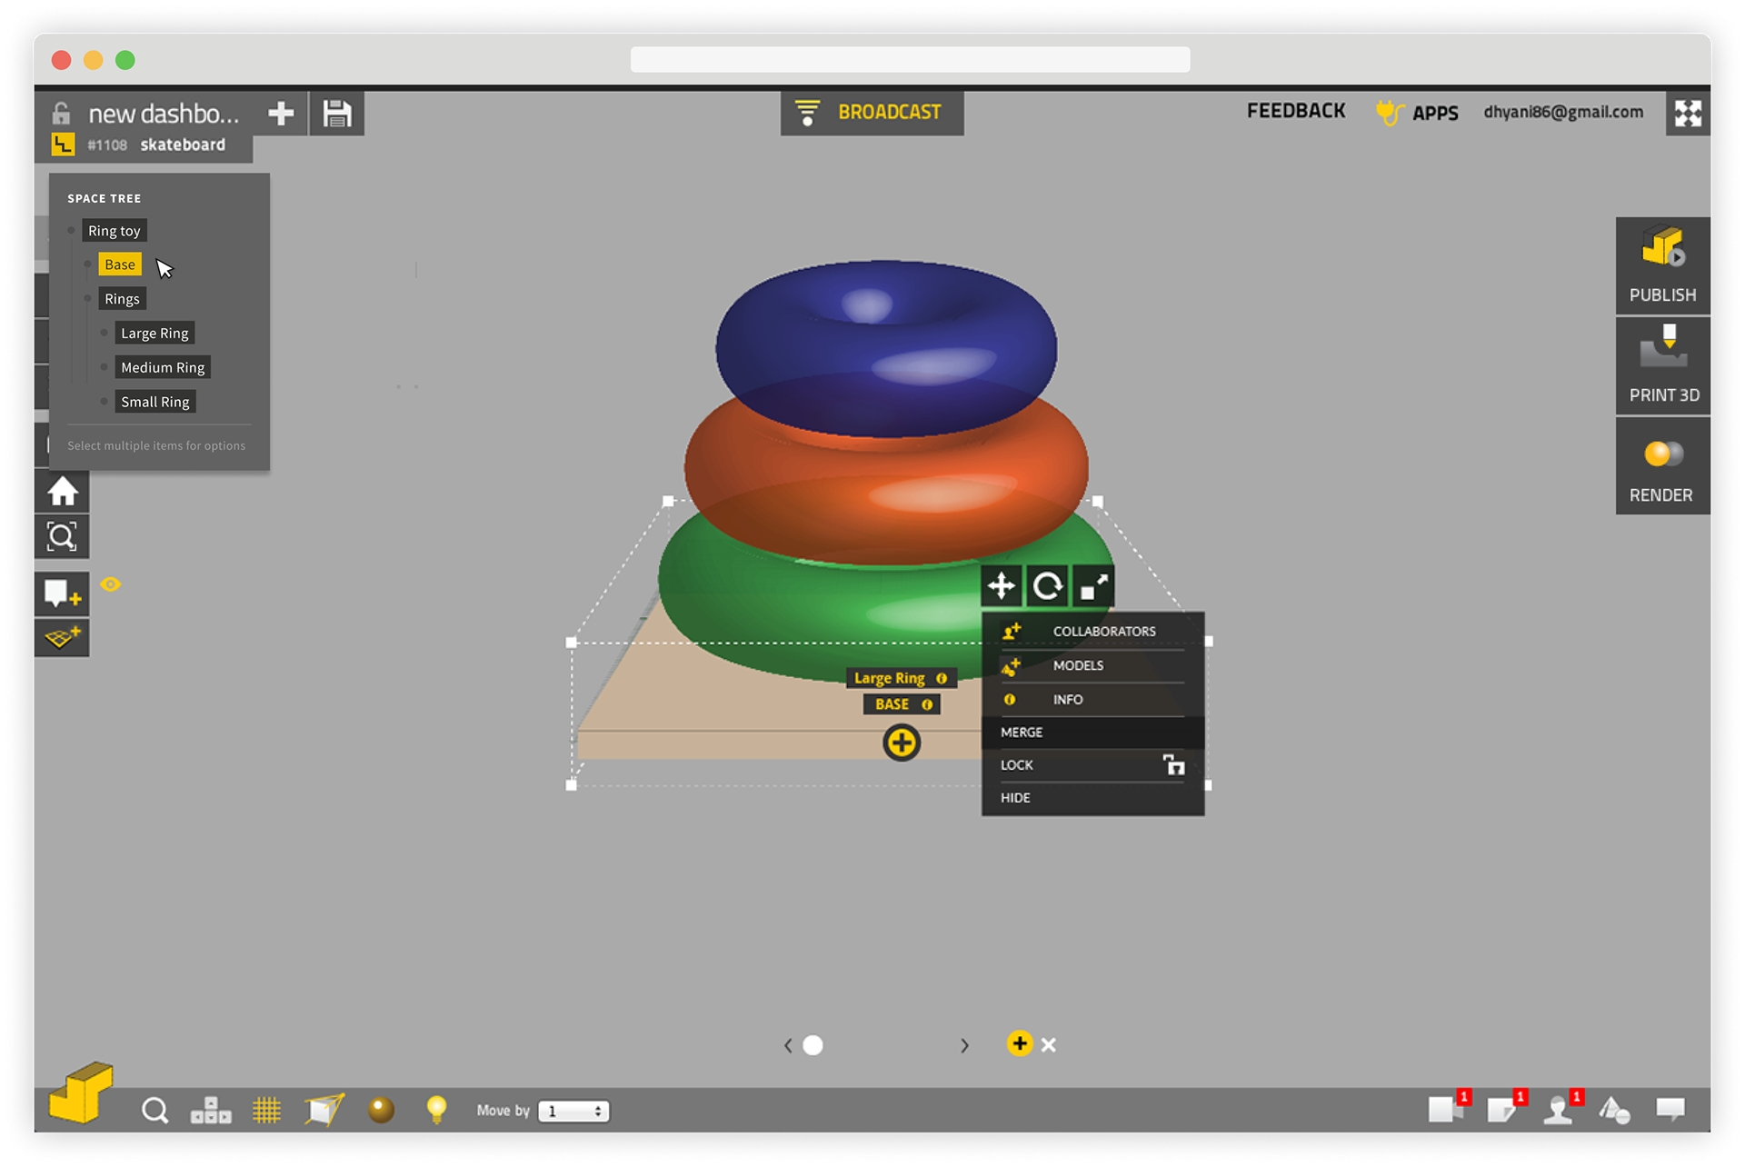Select the white slide dot
The width and height of the screenshot is (1745, 1167).
click(813, 1045)
